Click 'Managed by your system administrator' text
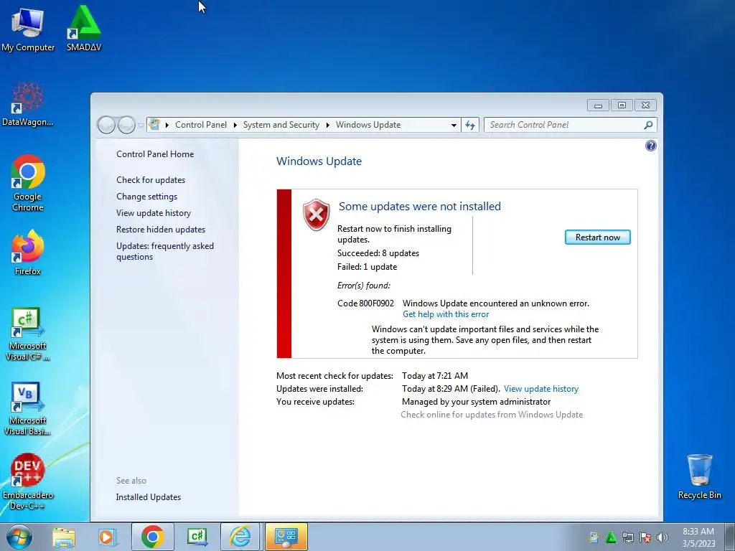This screenshot has height=551, width=735. tap(477, 402)
